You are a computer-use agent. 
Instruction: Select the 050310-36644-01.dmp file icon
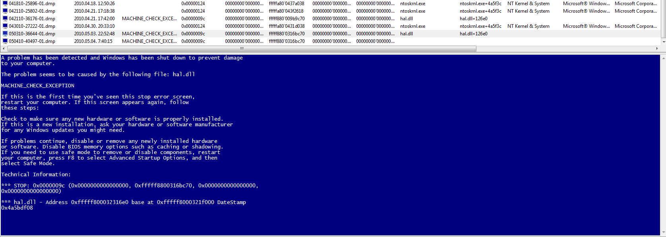click(x=5, y=34)
